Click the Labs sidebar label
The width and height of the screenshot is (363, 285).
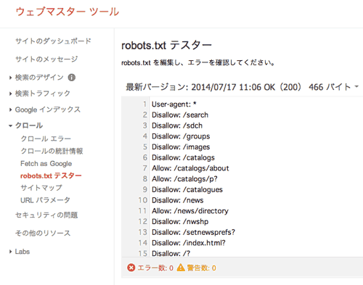[23, 252]
